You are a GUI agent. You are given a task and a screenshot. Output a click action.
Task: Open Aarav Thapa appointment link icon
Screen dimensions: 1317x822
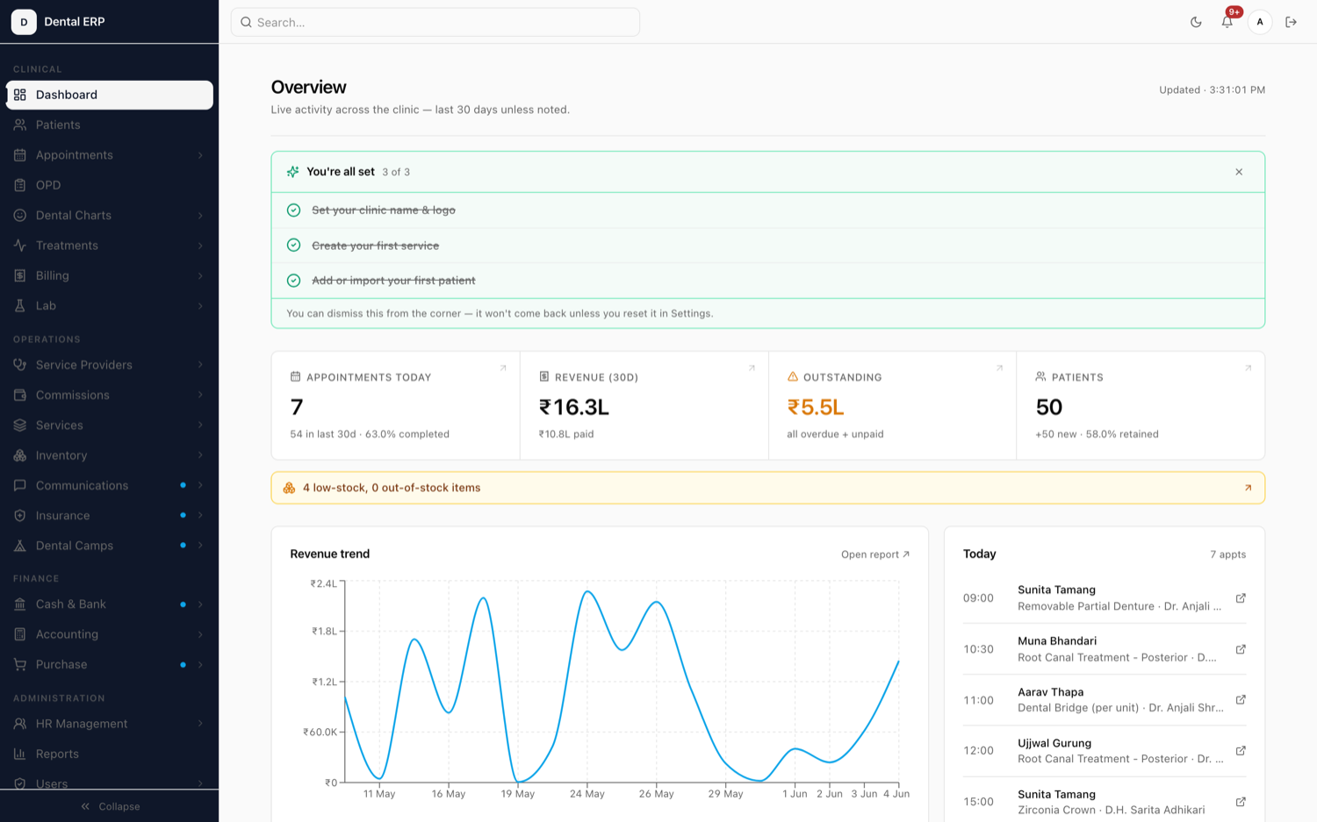point(1241,700)
